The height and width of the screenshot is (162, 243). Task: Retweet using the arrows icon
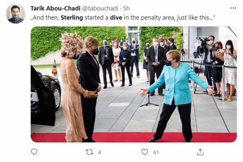89,152
